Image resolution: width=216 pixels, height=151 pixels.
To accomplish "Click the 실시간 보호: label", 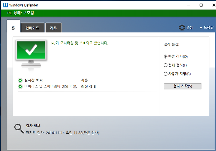I will pyautogui.click(x=34, y=80).
